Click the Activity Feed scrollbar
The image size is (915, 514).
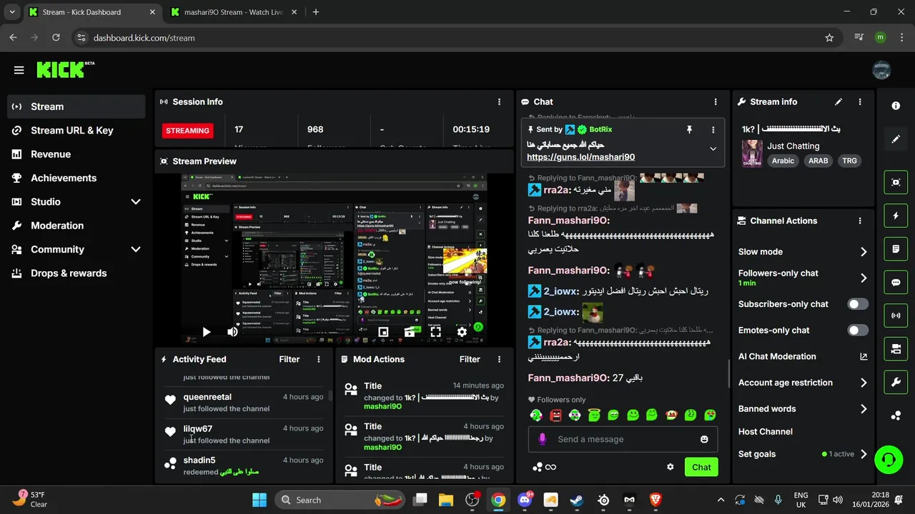coord(330,395)
